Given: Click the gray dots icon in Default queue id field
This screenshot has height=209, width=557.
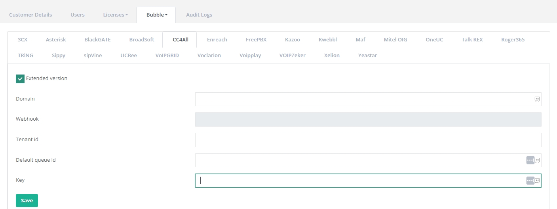Looking at the screenshot, I should point(530,160).
